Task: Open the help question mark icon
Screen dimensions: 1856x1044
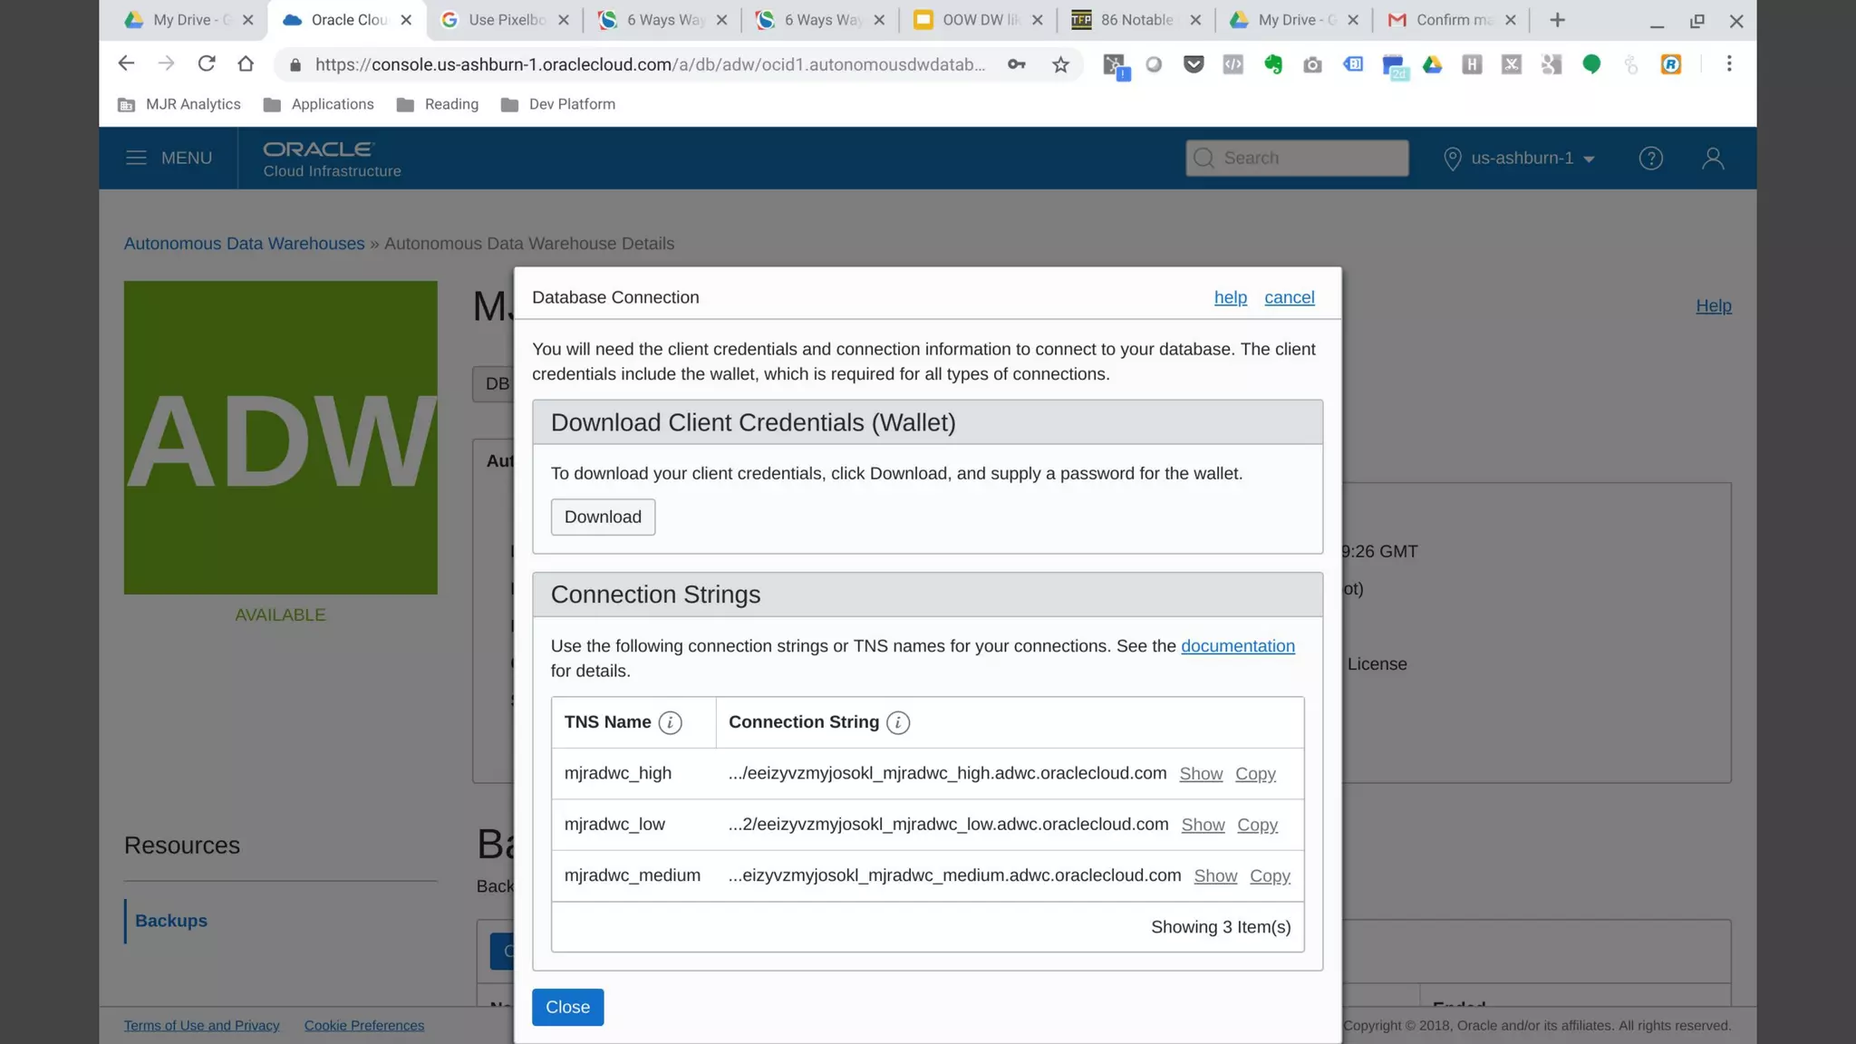Action: coord(1650,158)
